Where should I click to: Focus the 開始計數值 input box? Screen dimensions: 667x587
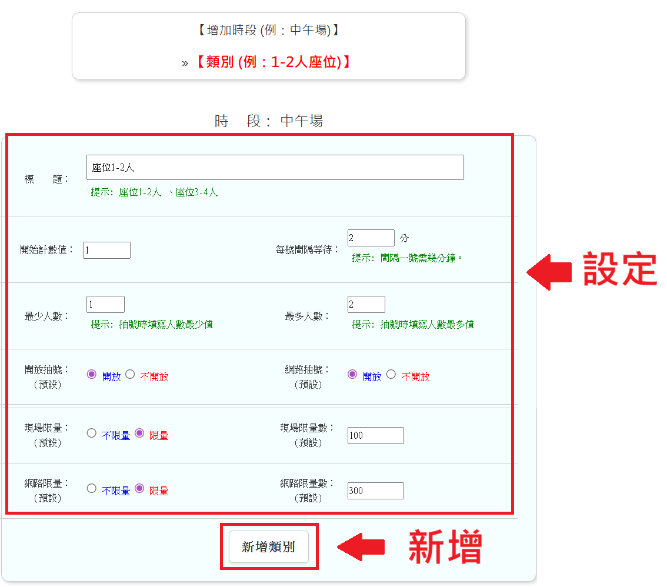pyautogui.click(x=106, y=250)
